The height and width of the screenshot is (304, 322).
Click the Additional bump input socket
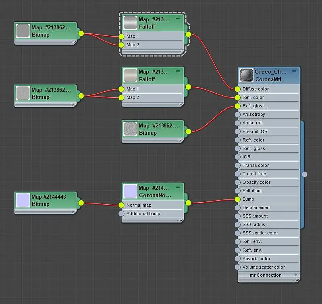[121, 214]
